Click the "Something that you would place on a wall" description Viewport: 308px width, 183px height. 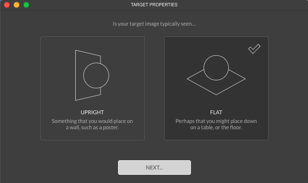[x=92, y=124]
